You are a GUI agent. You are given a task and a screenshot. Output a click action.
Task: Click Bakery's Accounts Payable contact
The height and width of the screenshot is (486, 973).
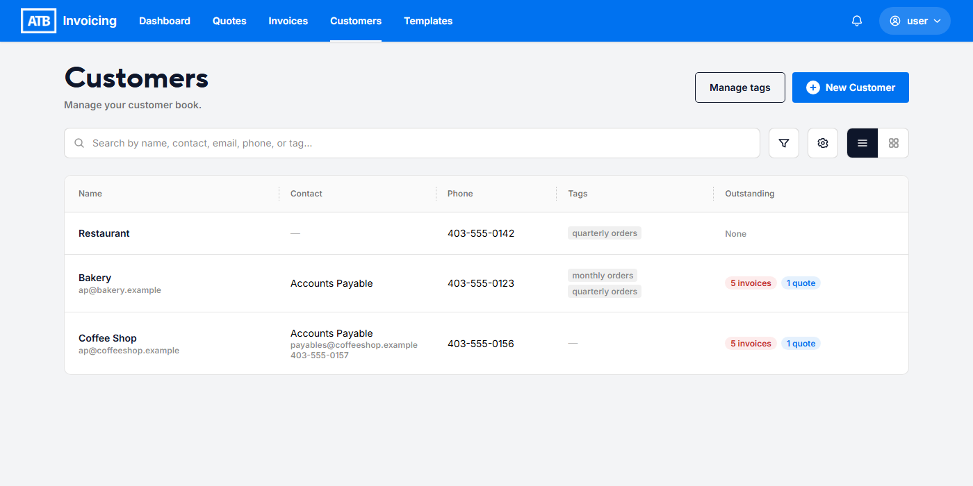pyautogui.click(x=332, y=283)
